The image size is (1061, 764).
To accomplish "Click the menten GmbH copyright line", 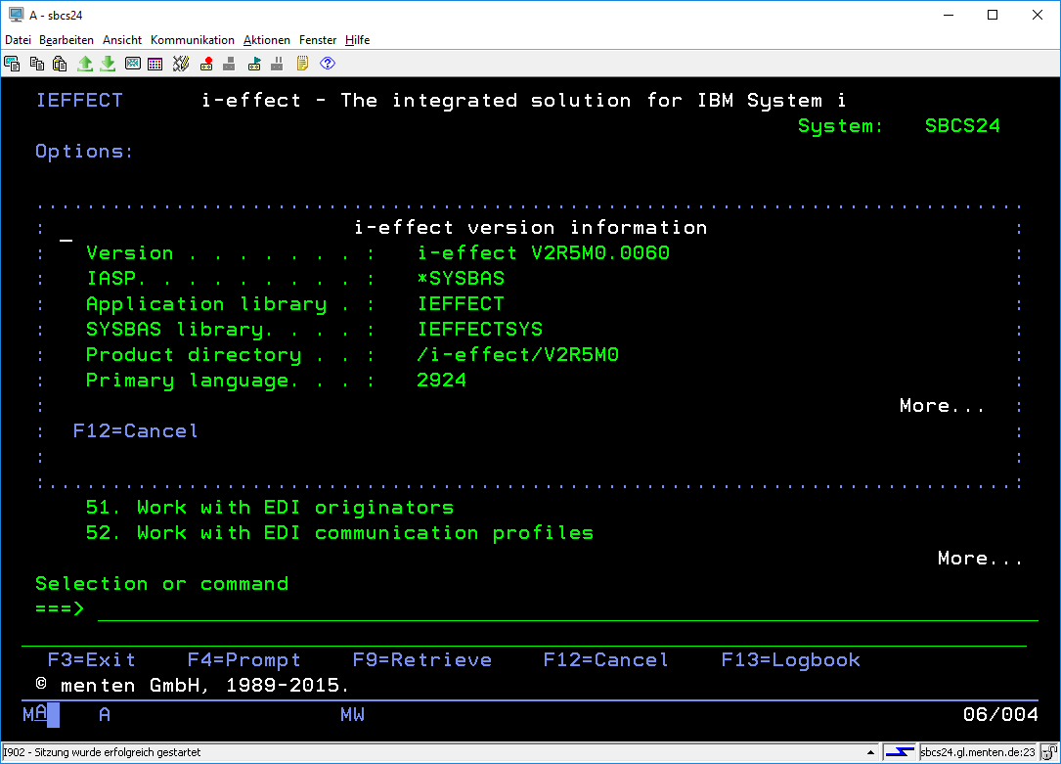I will click(x=193, y=686).
